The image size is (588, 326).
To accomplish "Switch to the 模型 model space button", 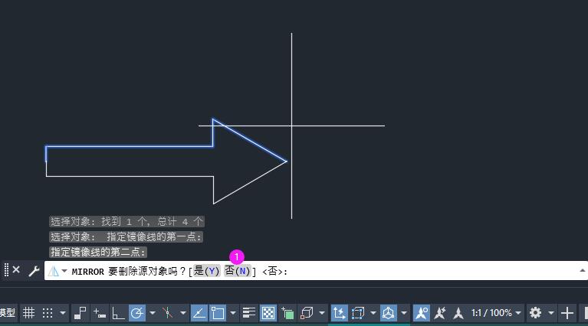I will (x=7, y=312).
